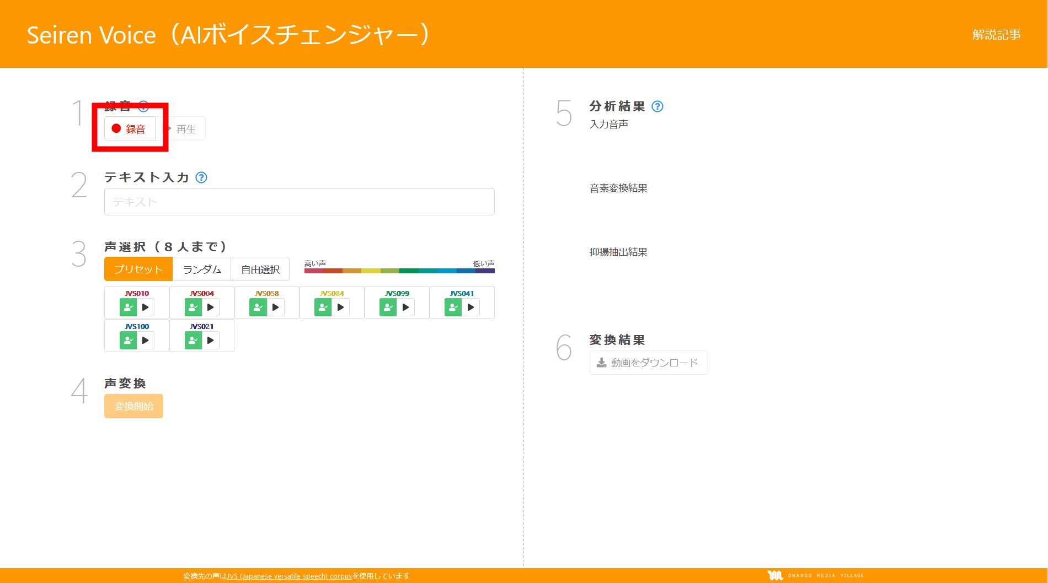The height and width of the screenshot is (583, 1048).
Task: Switch to the 自由選択 tab
Action: coord(260,269)
